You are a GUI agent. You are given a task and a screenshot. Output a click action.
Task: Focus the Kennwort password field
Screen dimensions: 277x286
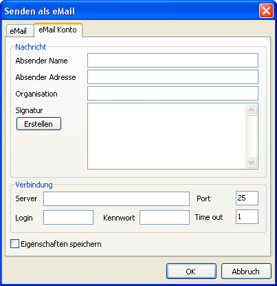(x=164, y=217)
